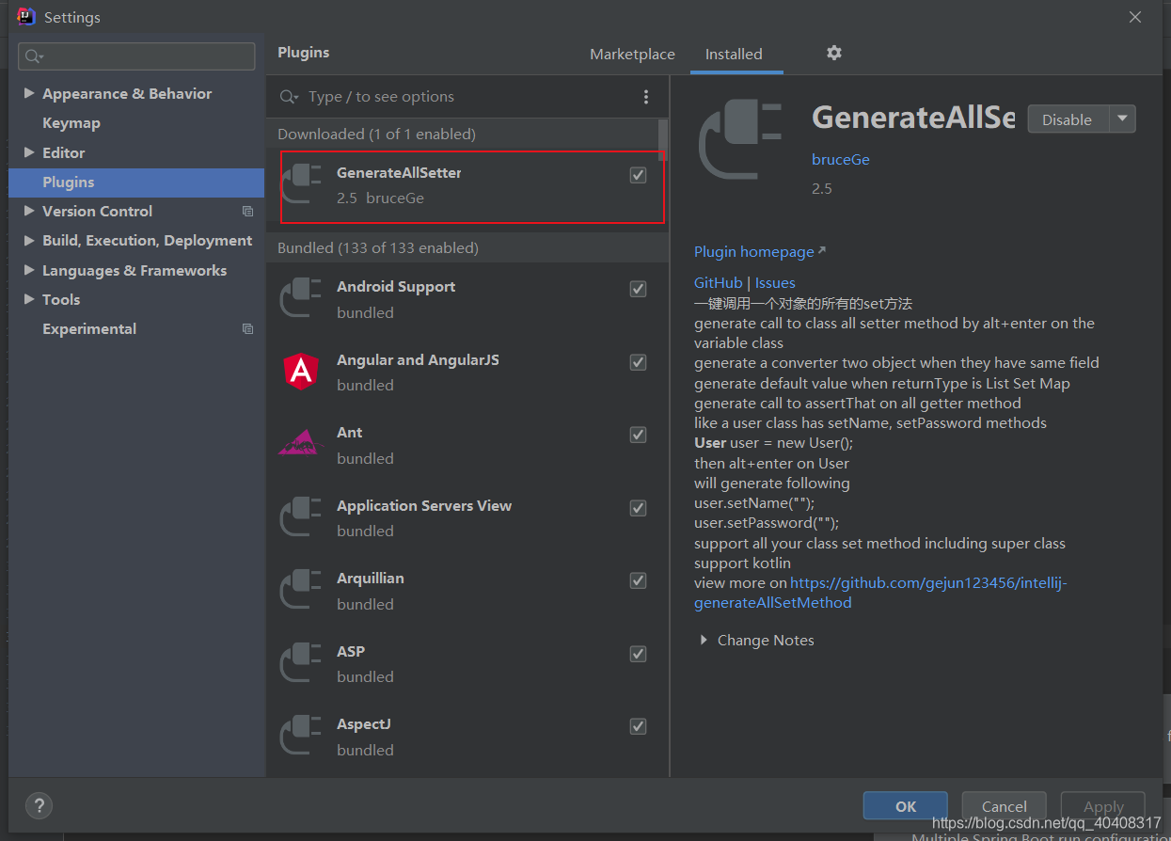Image resolution: width=1171 pixels, height=841 pixels.
Task: Open the Disable button dropdown arrow
Action: coord(1123,119)
